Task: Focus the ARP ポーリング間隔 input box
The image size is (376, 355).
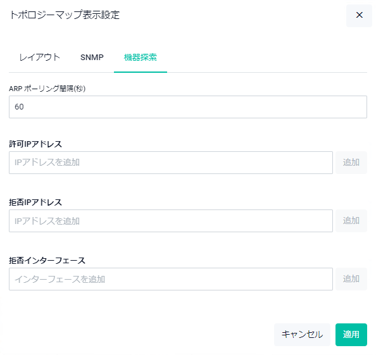Action: pos(188,107)
